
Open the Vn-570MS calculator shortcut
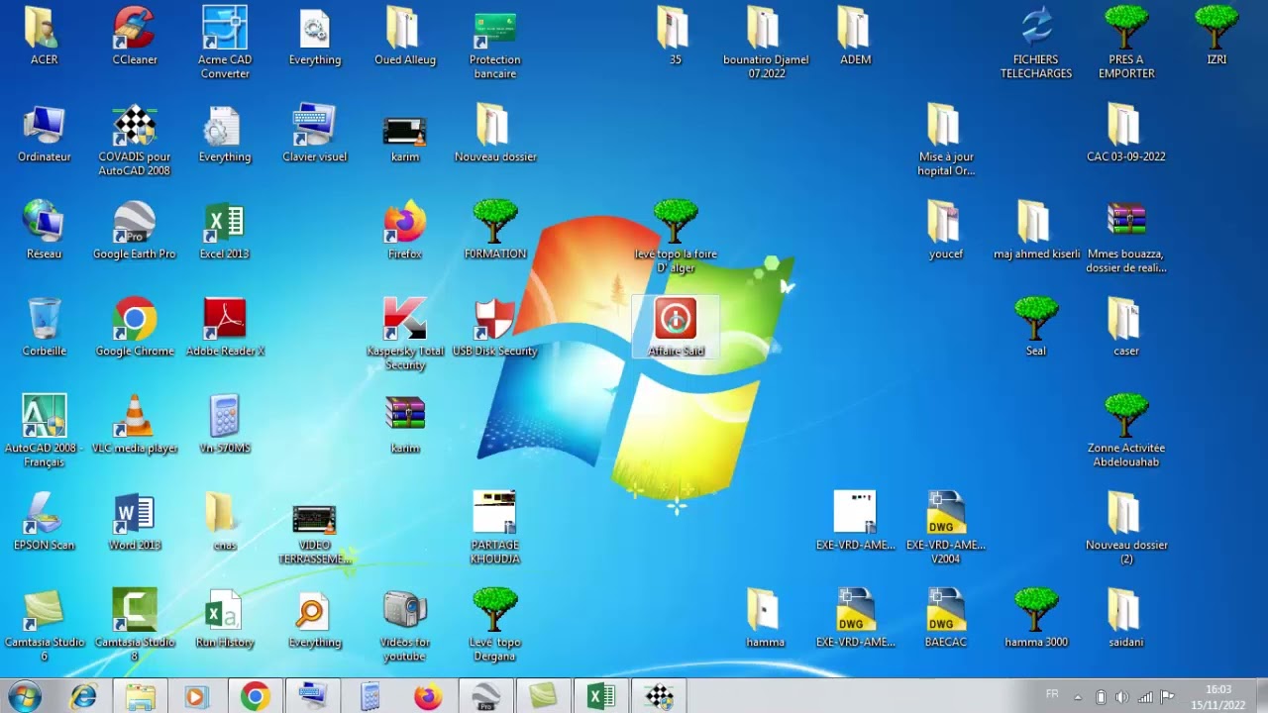click(x=225, y=425)
